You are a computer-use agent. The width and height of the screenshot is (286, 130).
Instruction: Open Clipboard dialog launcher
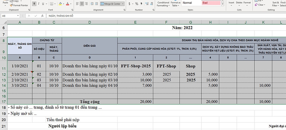coord(29,10)
